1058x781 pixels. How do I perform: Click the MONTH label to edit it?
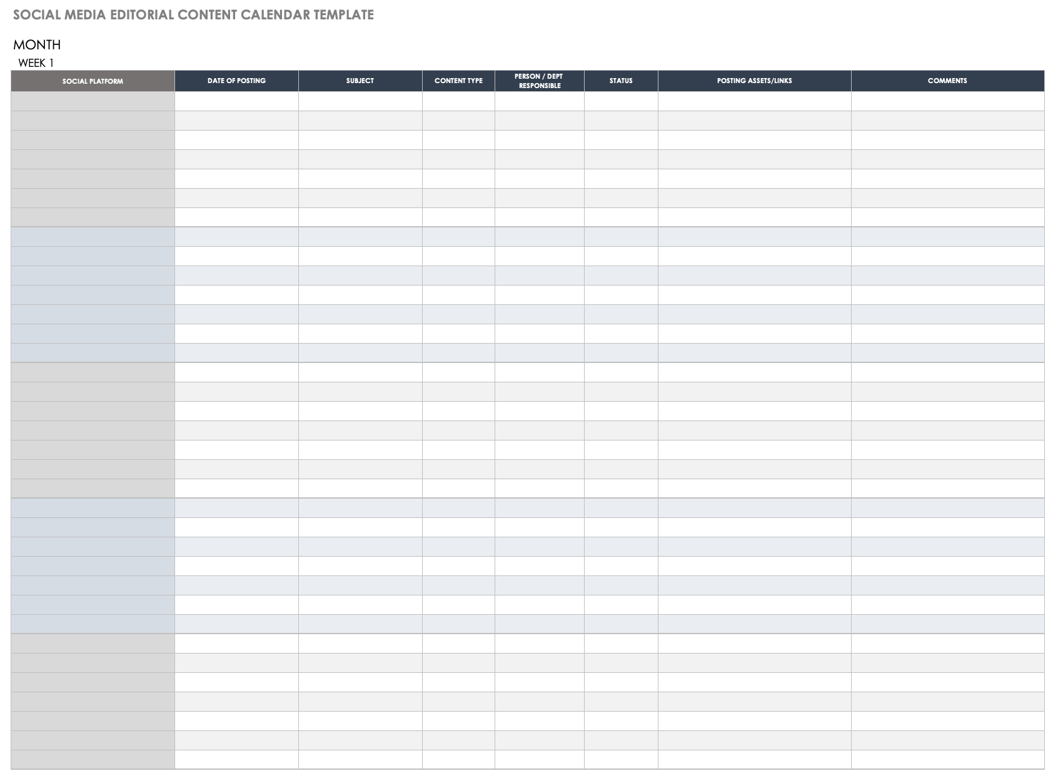coord(38,44)
